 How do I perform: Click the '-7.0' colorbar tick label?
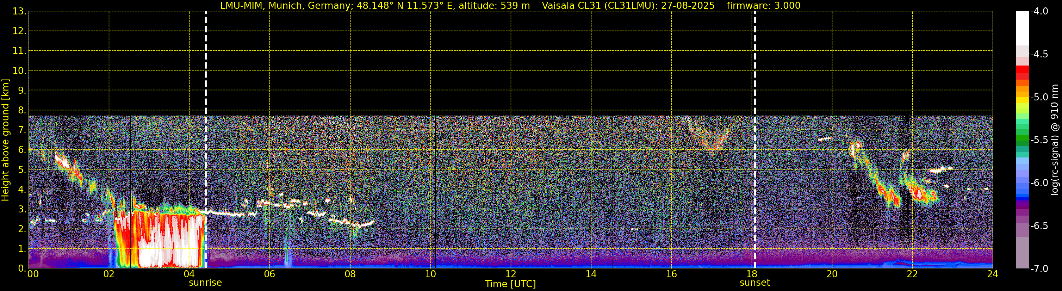pos(1039,269)
